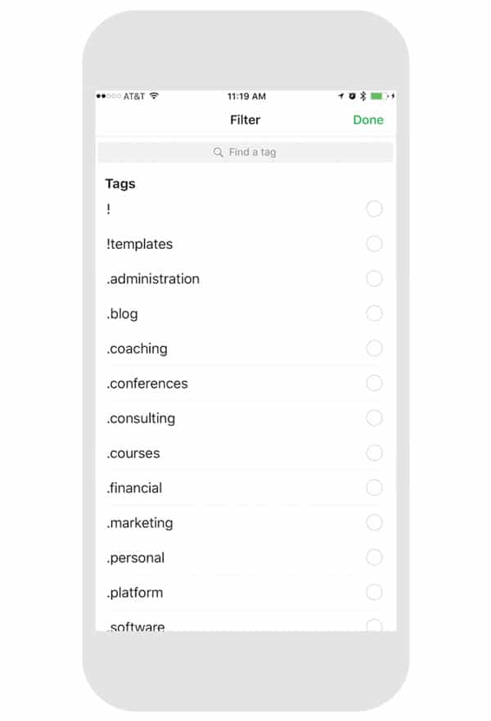Select the radio button for ! tag

coord(374,210)
